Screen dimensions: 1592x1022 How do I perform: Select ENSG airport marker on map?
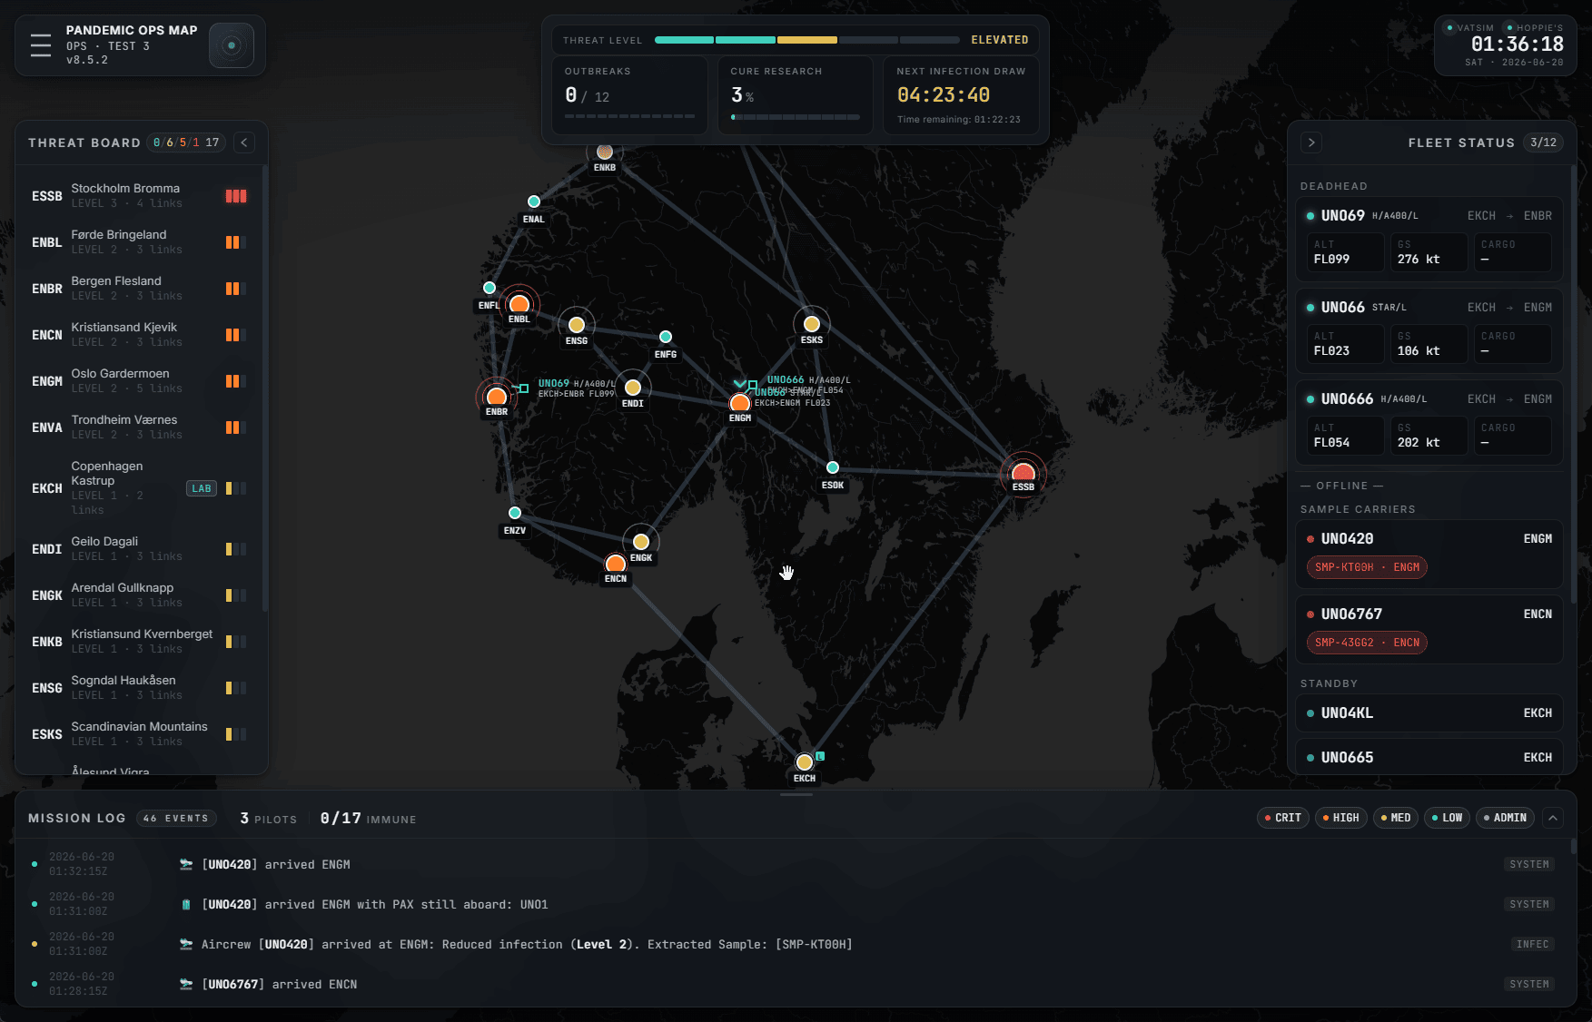(x=577, y=326)
